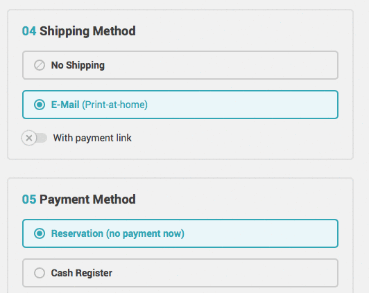Click the No Shipping slashed-circle icon
369x293 pixels.
click(x=40, y=65)
